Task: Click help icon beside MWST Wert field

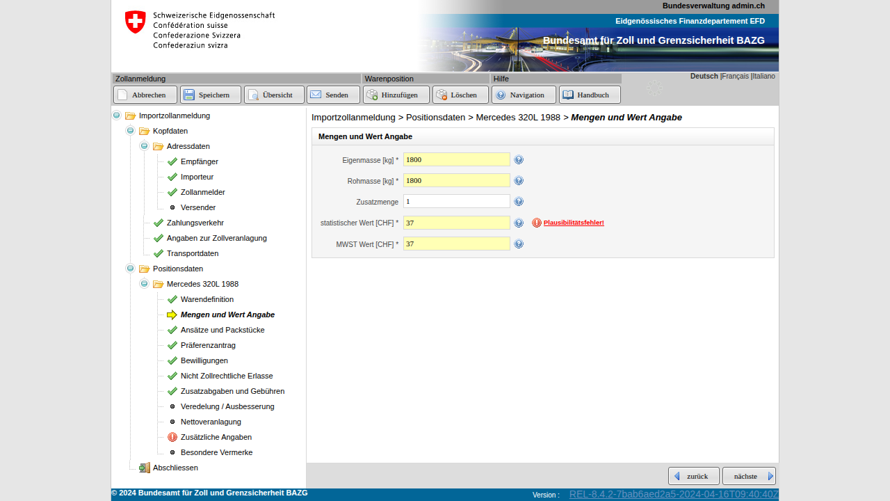Action: pos(519,244)
